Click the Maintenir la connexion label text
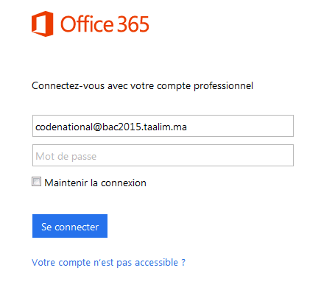 pos(95,183)
